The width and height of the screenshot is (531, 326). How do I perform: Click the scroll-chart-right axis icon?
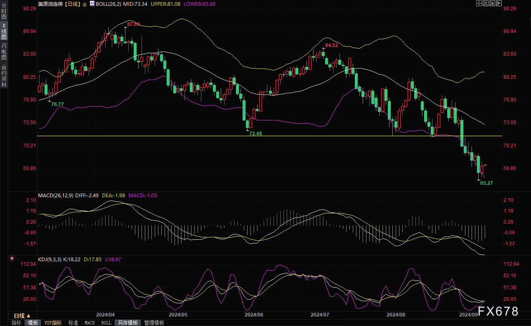492,4
